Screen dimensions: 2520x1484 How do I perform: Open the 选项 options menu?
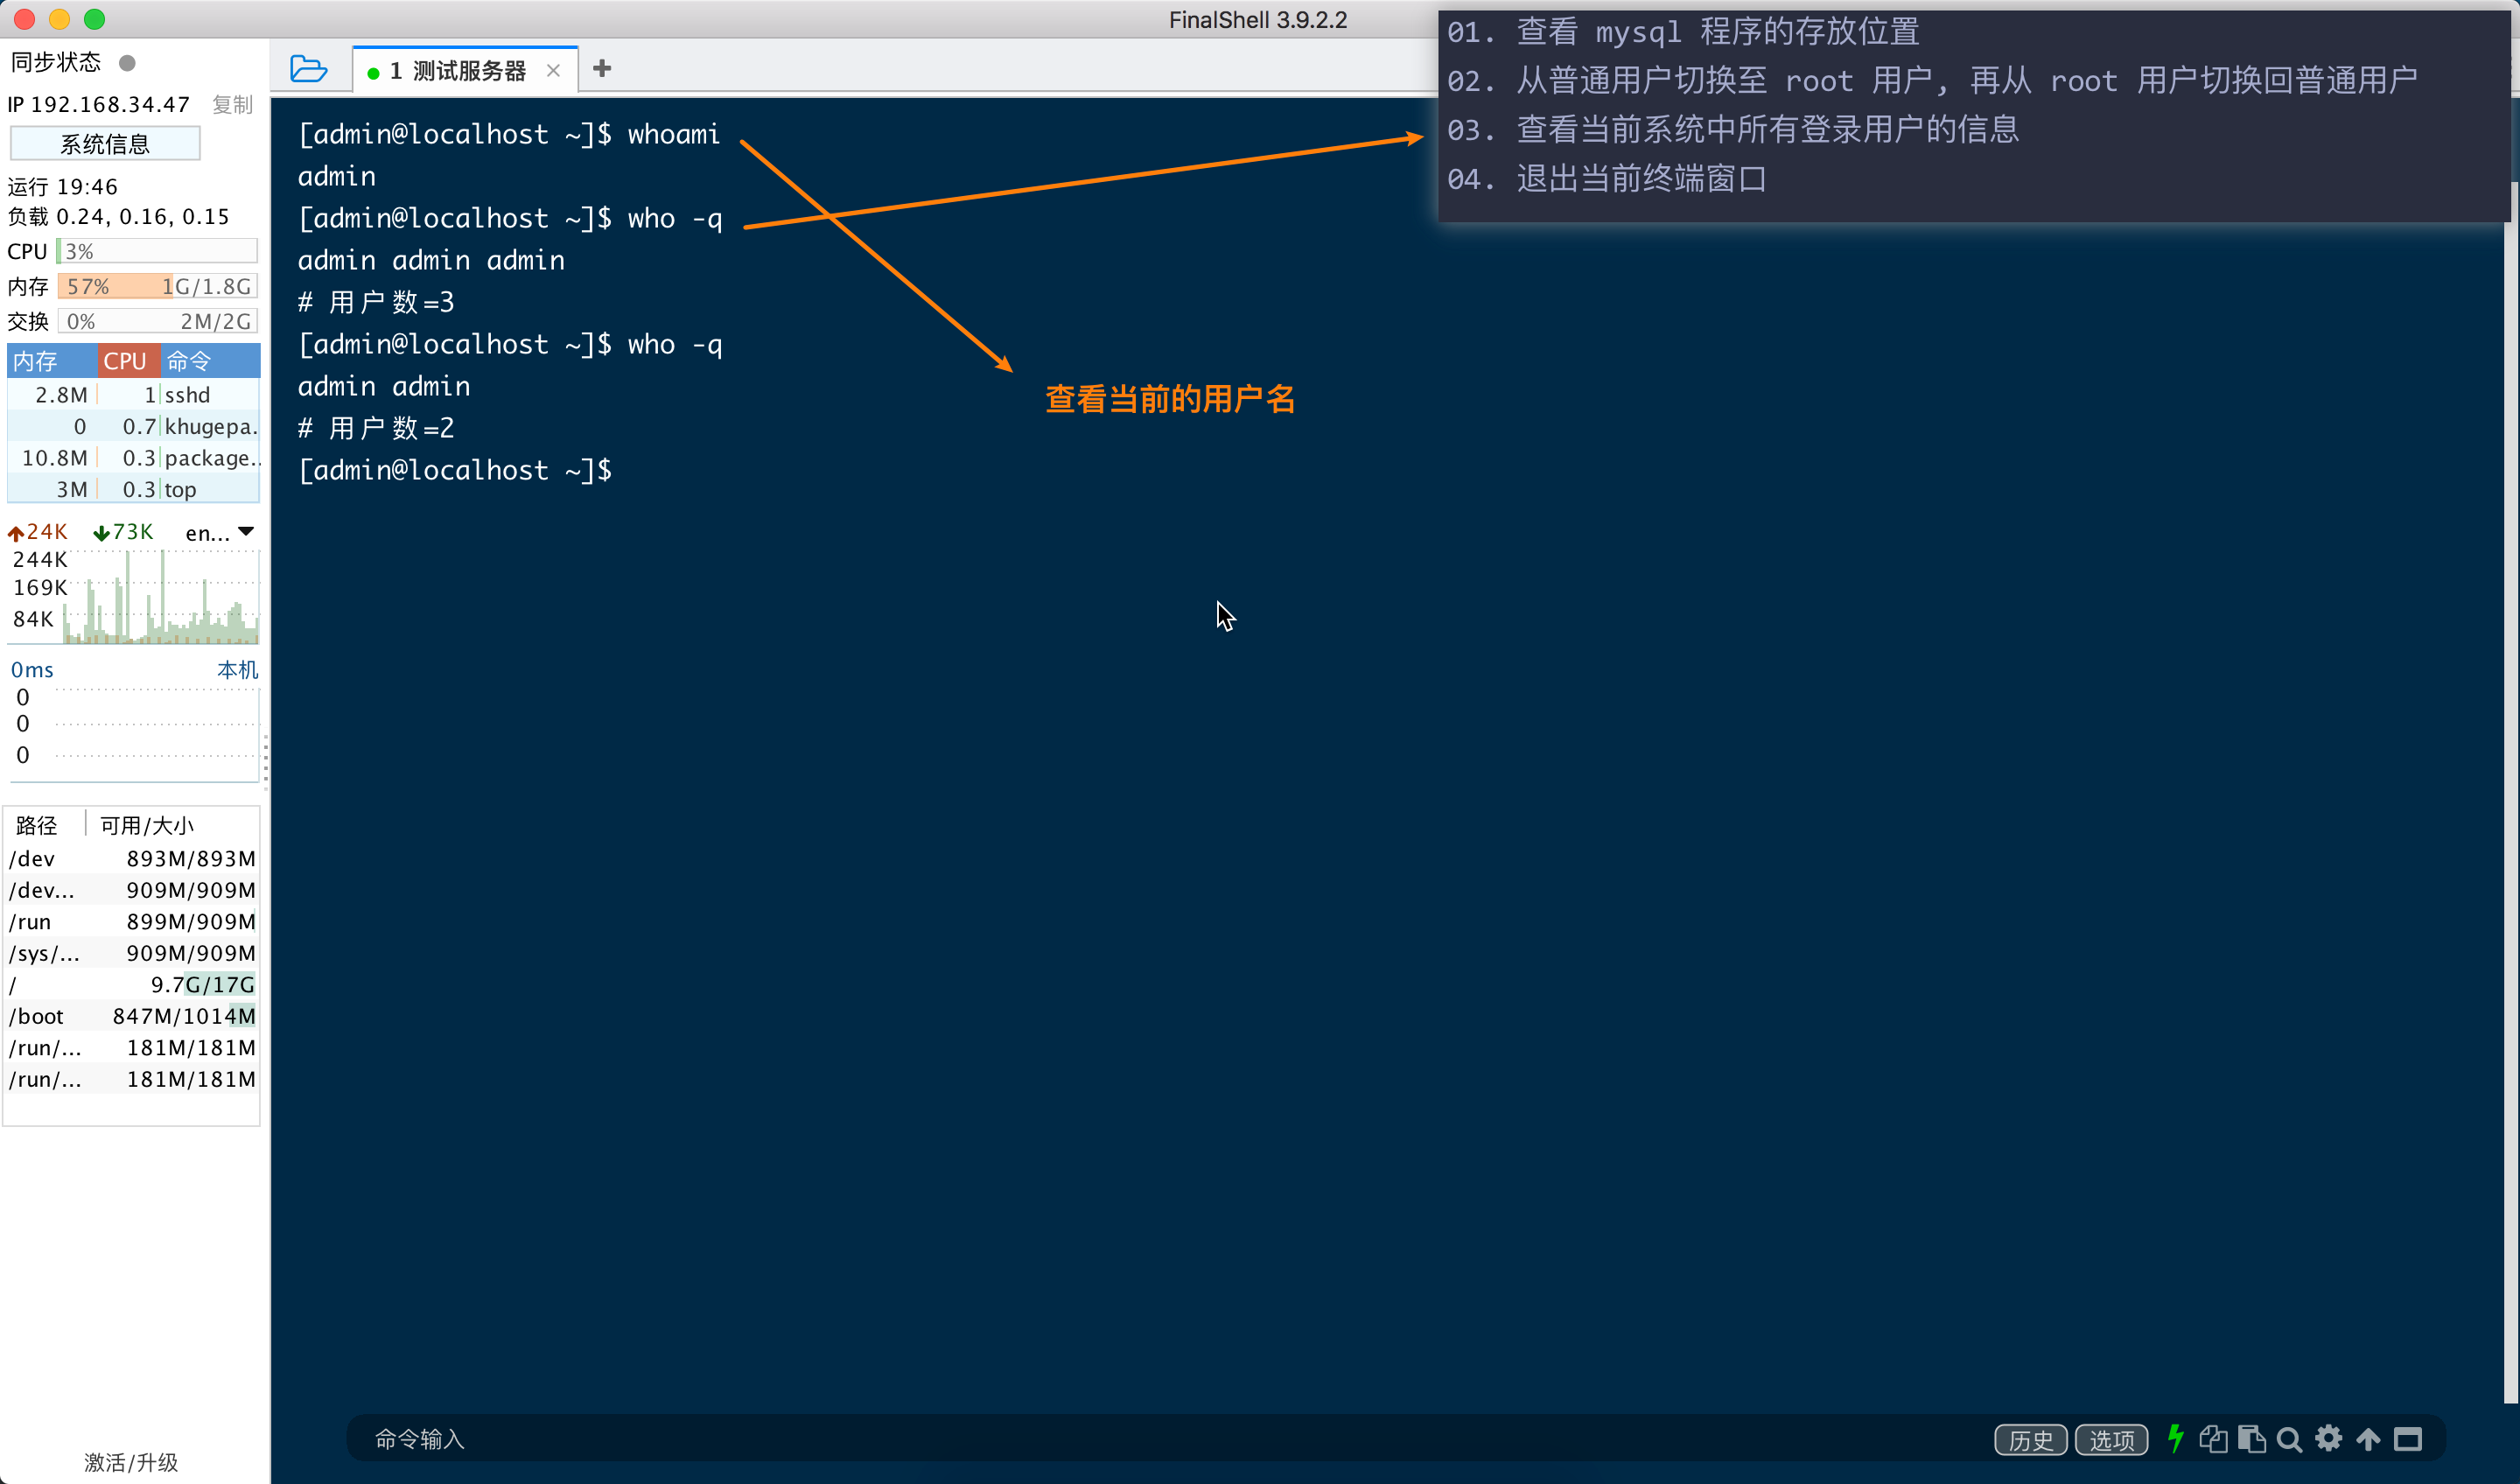click(x=2111, y=1440)
